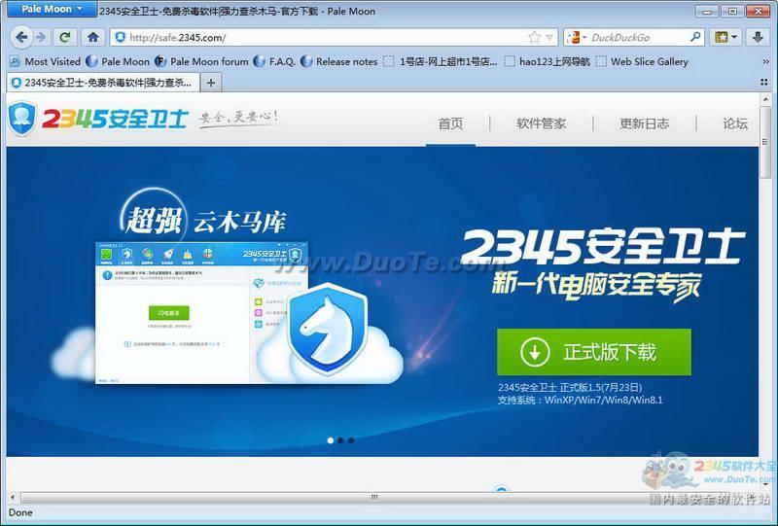Open the Pale Moon bookmark
This screenshot has height=526, width=778.
(118, 61)
